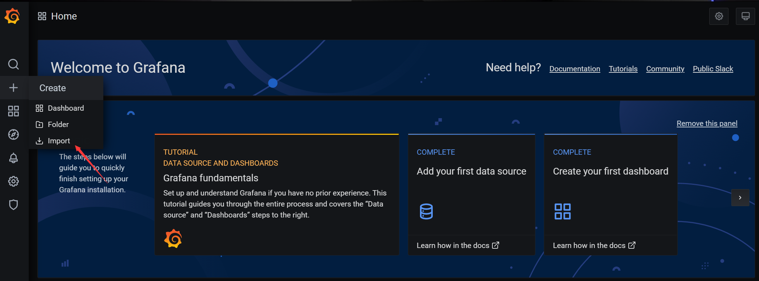Click the DATA SOURCE AND DASHBOARDS label
The height and width of the screenshot is (281, 759).
pyautogui.click(x=220, y=163)
